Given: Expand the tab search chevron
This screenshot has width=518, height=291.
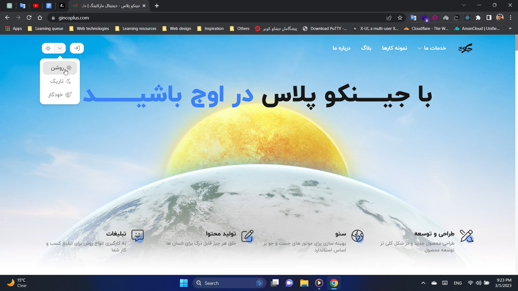Looking at the screenshot, I should click(x=464, y=5).
